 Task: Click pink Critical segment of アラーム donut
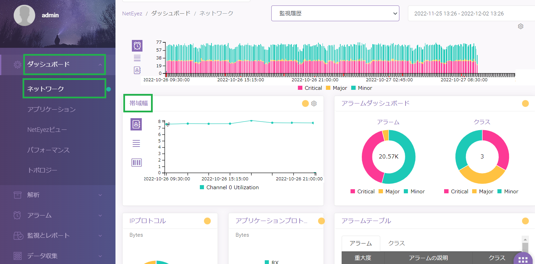tap(368, 157)
